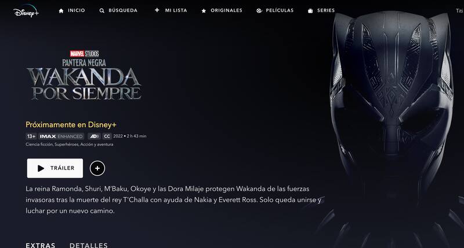Switch to the Detalles tab
Image resolution: width=464 pixels, height=248 pixels.
coord(89,245)
